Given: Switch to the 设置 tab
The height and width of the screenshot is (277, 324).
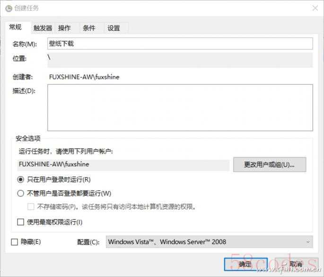Looking at the screenshot, I should (x=114, y=28).
